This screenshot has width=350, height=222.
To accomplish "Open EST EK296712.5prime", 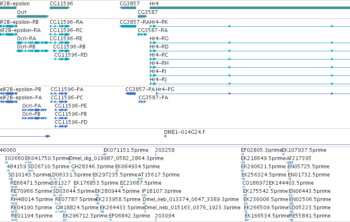I will pyautogui.click(x=85, y=216).
